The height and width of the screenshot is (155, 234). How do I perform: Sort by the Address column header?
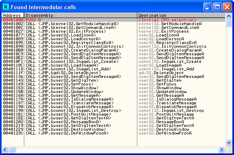tap(13, 15)
